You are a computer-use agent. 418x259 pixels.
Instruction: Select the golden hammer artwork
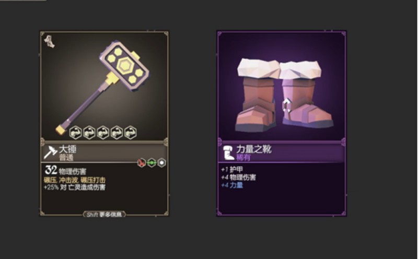click(102, 87)
